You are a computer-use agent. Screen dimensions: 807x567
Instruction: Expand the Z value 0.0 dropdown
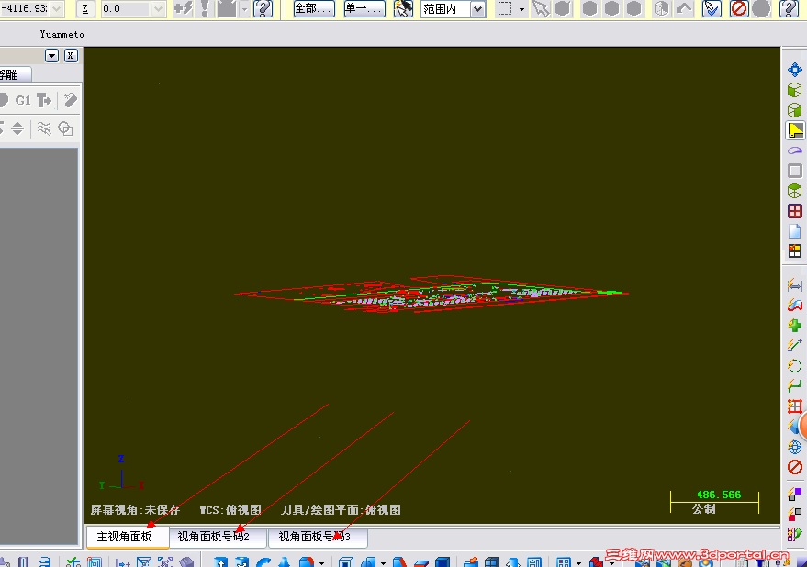pos(158,9)
